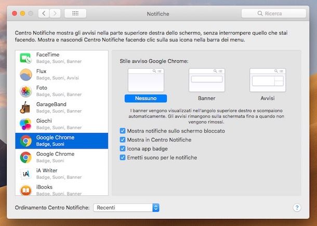This screenshot has height=226, width=317.
Task: Uncheck Emetti suono per le notifiche
Action: click(123, 157)
